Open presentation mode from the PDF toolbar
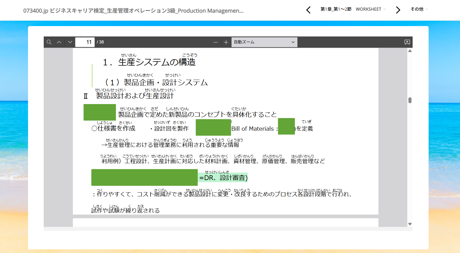 tap(407, 42)
